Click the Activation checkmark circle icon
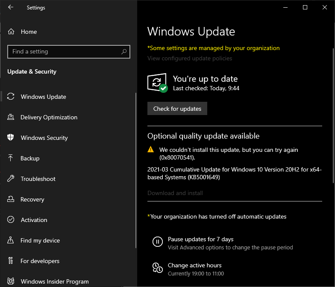Screen dimensions: 335x287 [11, 220]
